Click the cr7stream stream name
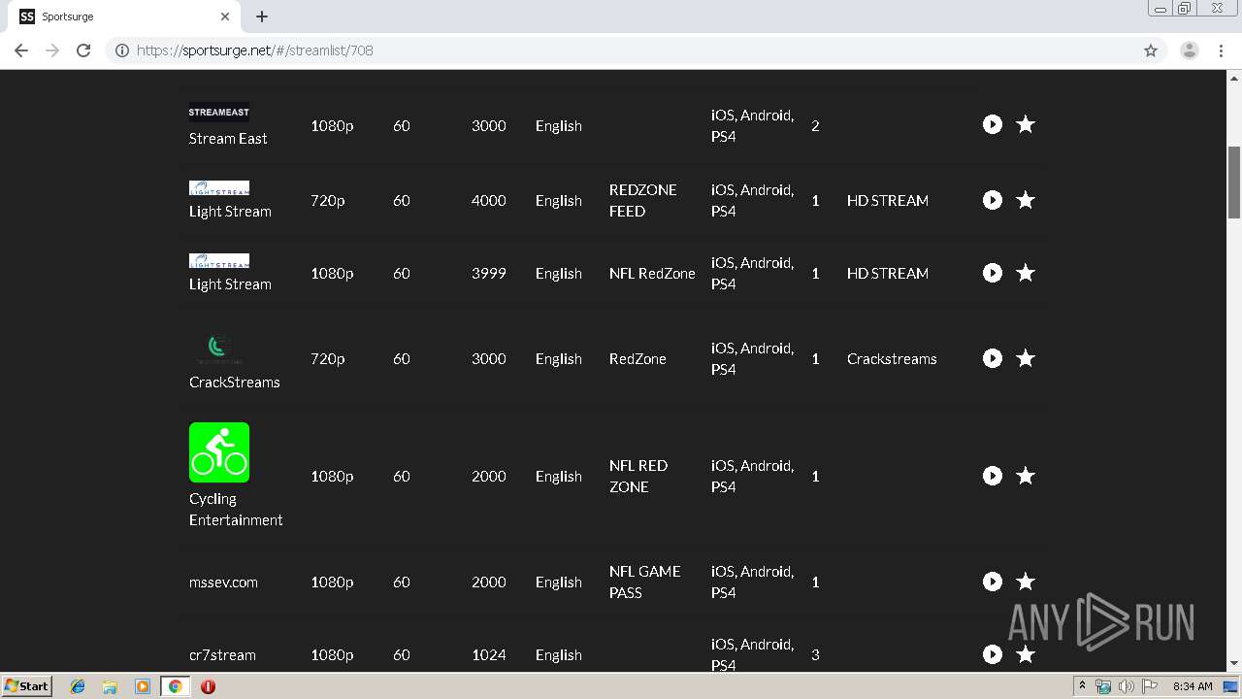The width and height of the screenshot is (1242, 699). [222, 654]
